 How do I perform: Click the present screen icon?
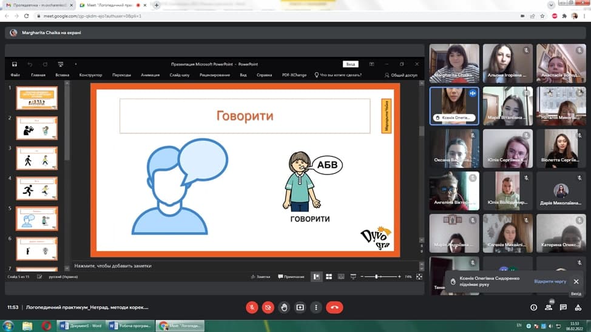point(300,307)
